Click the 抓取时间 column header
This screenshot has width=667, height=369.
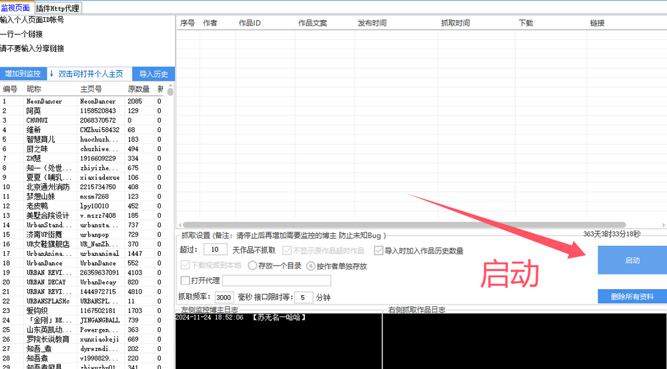(455, 23)
